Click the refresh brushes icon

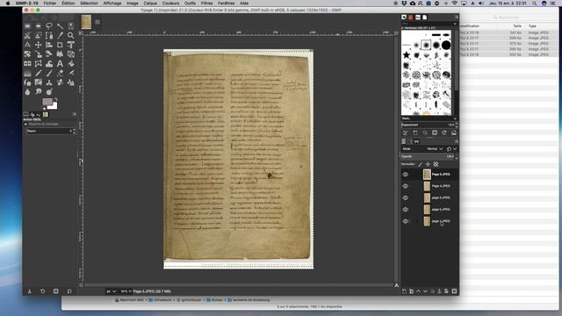coord(444,133)
